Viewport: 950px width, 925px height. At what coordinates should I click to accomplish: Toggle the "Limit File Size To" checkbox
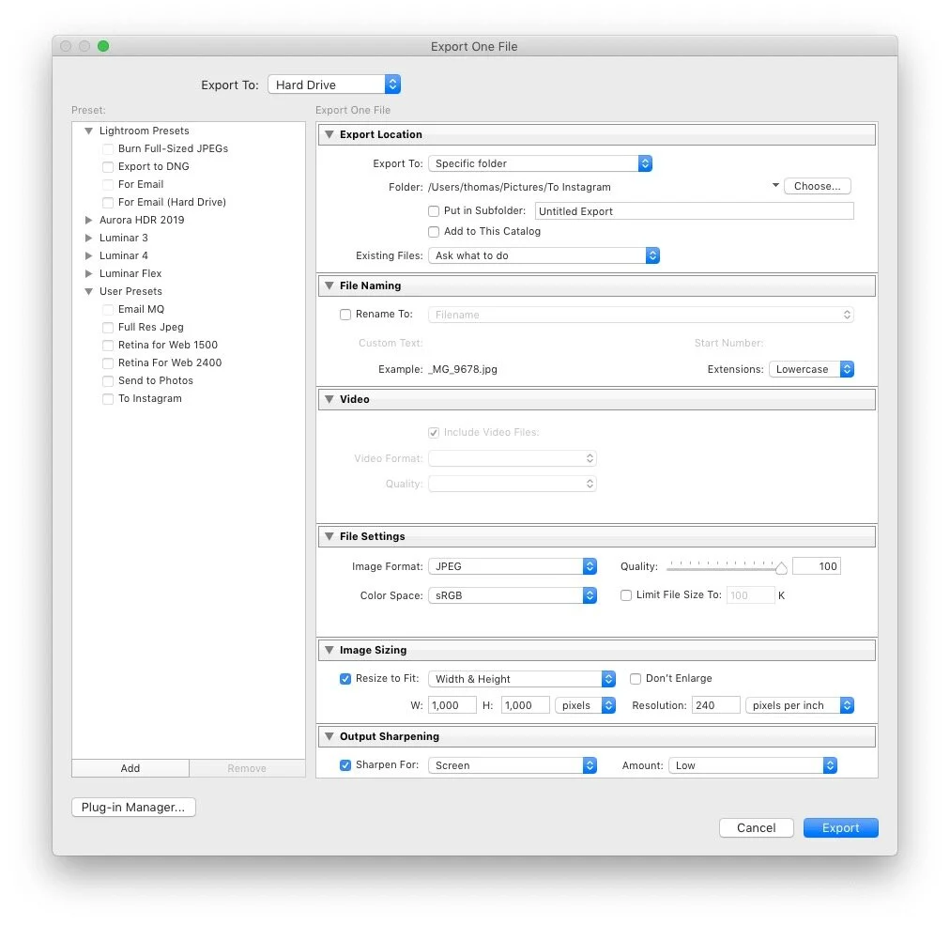pyautogui.click(x=625, y=594)
